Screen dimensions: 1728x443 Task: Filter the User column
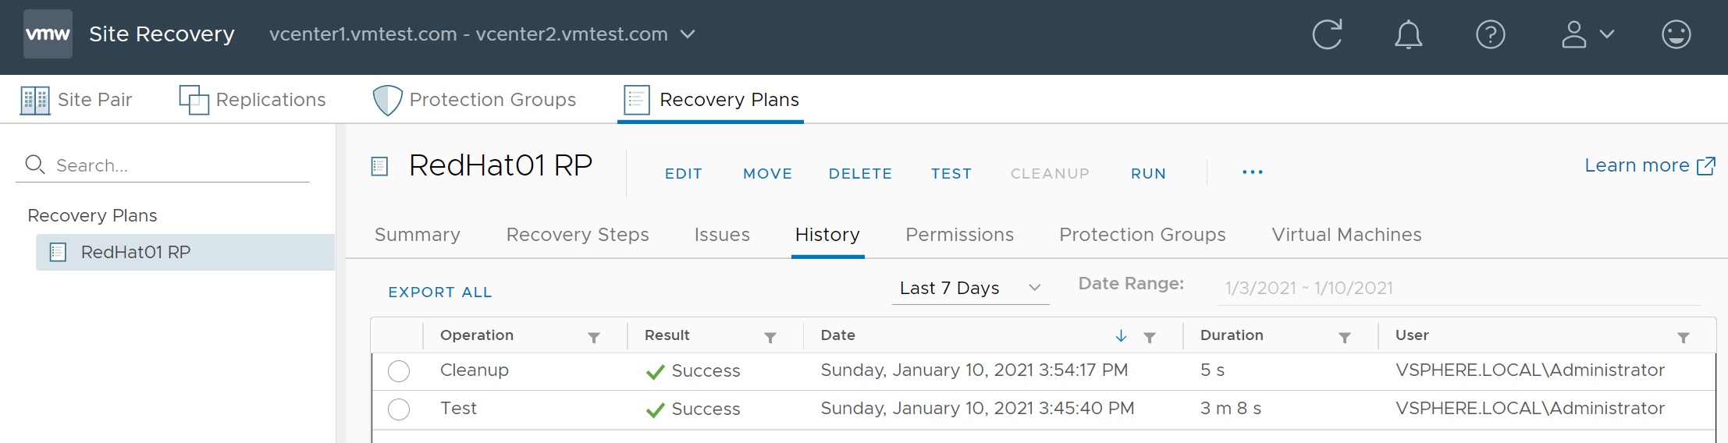(x=1684, y=338)
